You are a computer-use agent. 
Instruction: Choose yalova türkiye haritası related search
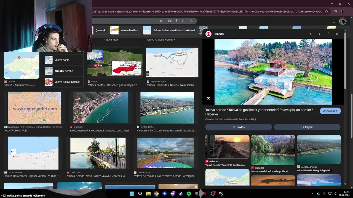point(63,82)
